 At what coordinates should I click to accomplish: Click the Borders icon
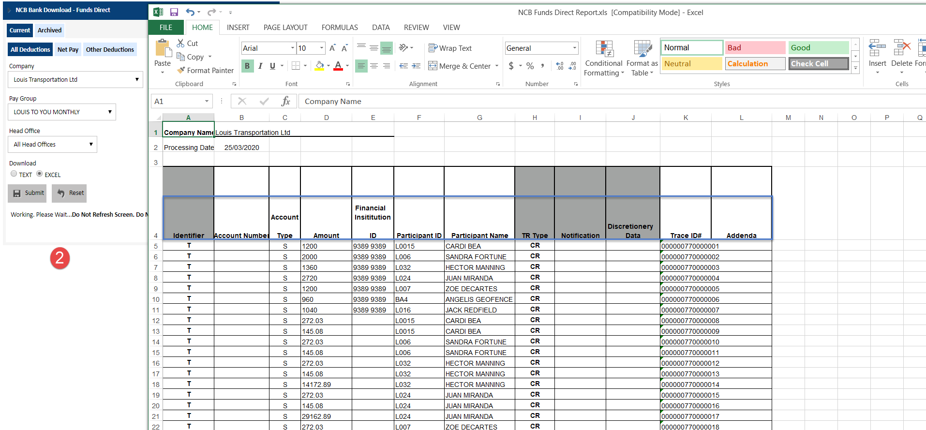296,66
